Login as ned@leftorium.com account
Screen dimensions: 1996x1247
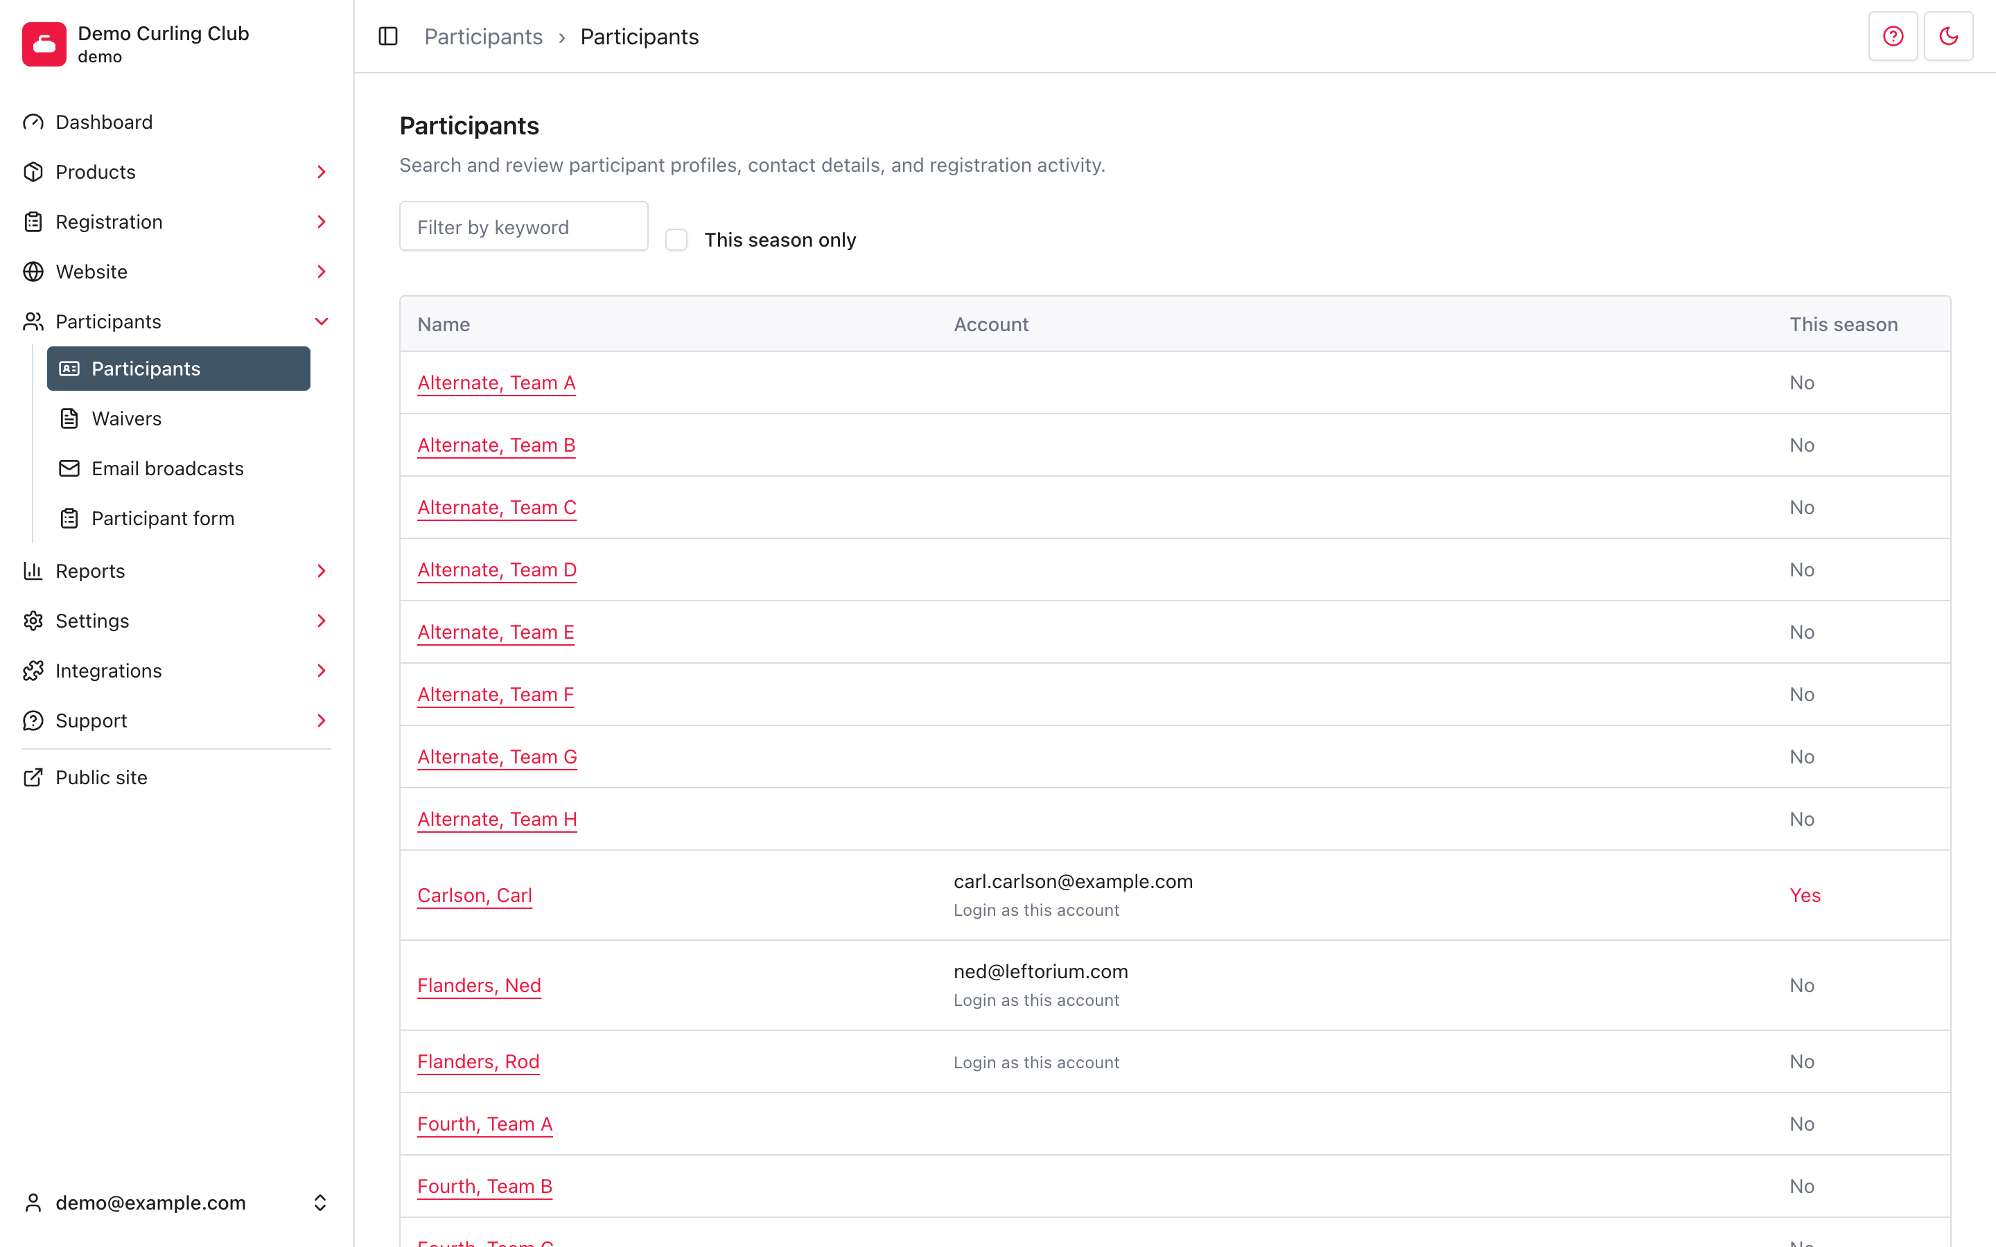pyautogui.click(x=1036, y=1000)
